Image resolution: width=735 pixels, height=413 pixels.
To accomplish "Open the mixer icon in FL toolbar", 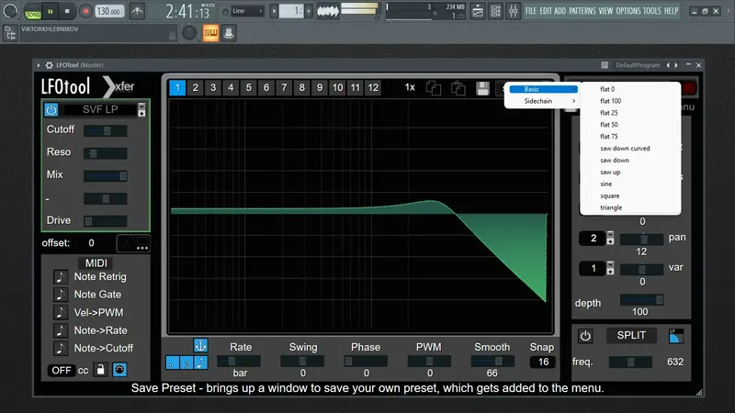I will point(514,11).
